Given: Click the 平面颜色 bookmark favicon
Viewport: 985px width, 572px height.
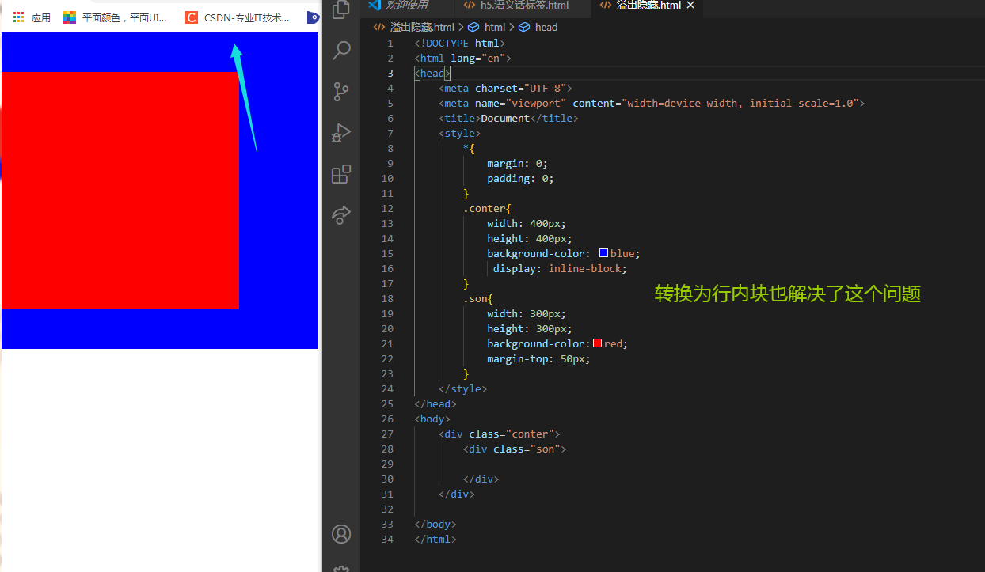Looking at the screenshot, I should tap(70, 17).
